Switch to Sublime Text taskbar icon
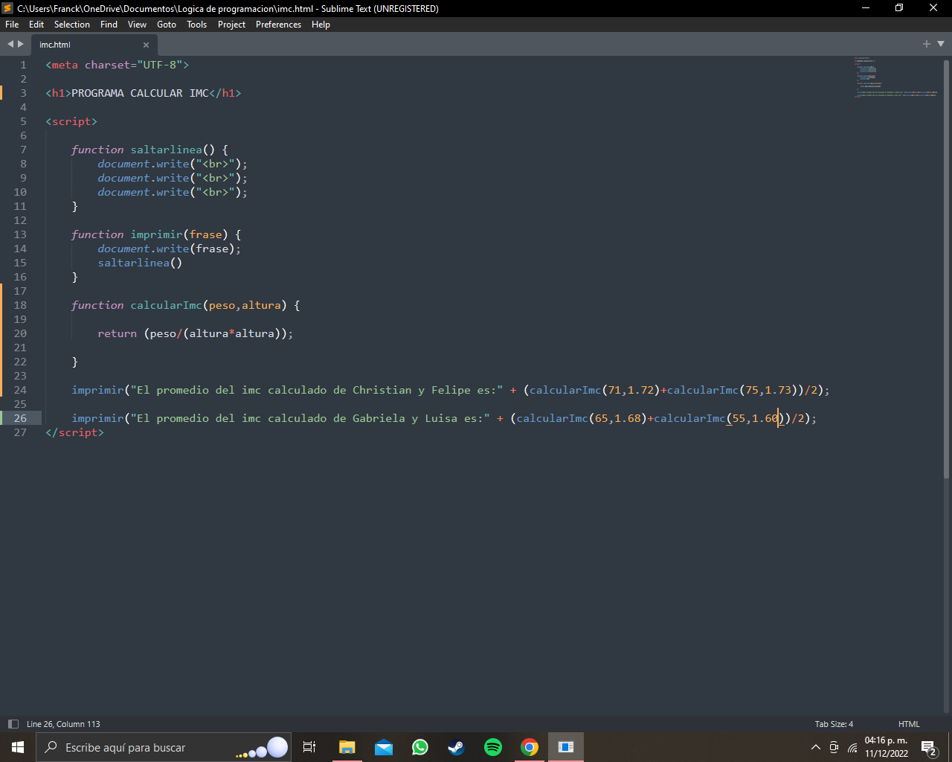Screen dimensions: 952x762 coord(566,747)
